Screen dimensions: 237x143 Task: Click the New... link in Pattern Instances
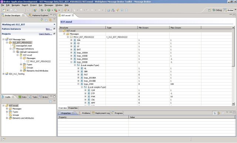click(49, 29)
